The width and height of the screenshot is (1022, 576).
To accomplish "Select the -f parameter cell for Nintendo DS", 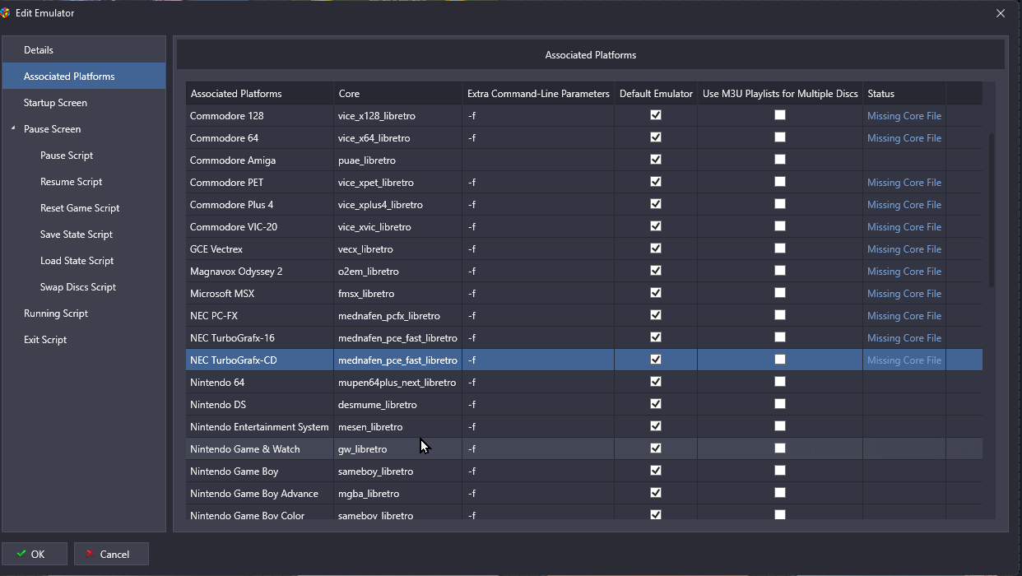I will click(x=538, y=405).
